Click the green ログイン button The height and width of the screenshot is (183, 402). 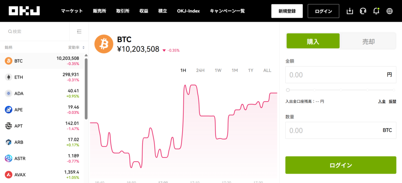tap(341, 165)
